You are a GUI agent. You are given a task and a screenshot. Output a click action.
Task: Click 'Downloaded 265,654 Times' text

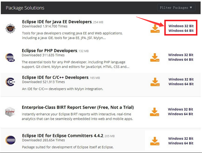(x=43, y=140)
